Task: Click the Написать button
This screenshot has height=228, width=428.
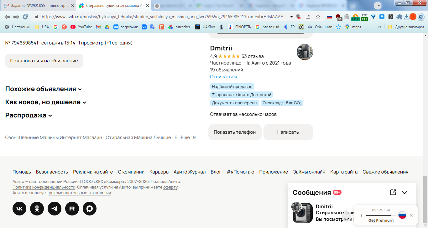Action: (288, 132)
